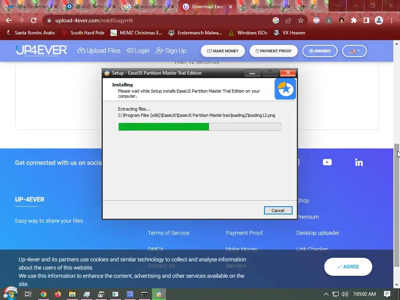Open Endermanch Malwa... bookmark

(195, 33)
